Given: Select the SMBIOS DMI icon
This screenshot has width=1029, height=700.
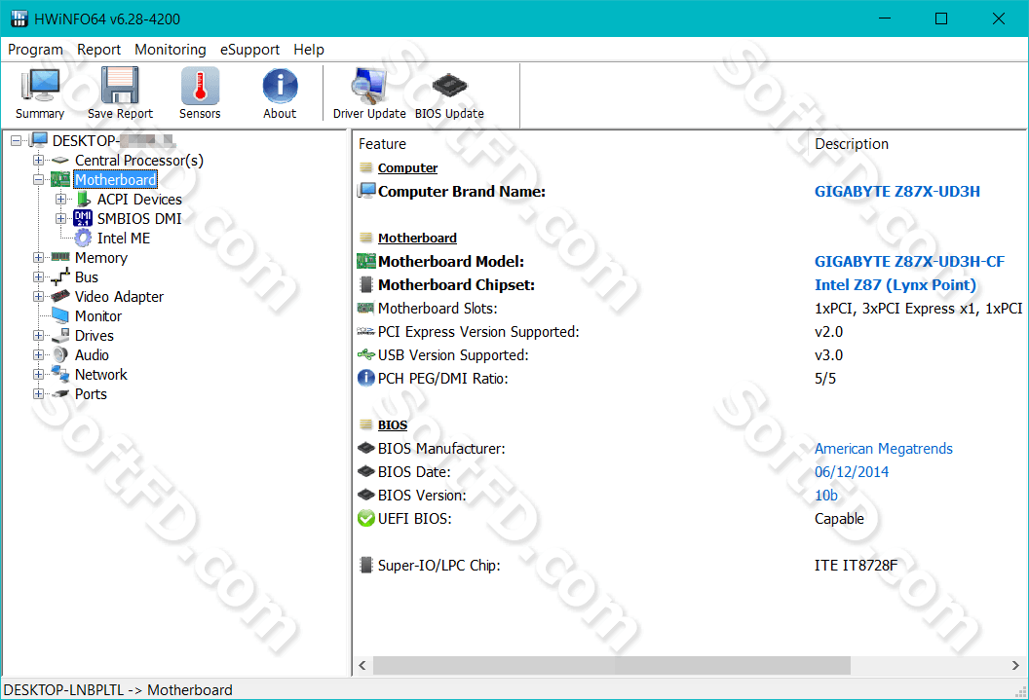Looking at the screenshot, I should (x=83, y=218).
